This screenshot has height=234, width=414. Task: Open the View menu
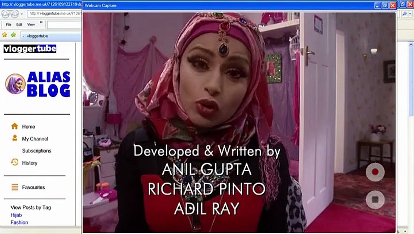pyautogui.click(x=31, y=24)
